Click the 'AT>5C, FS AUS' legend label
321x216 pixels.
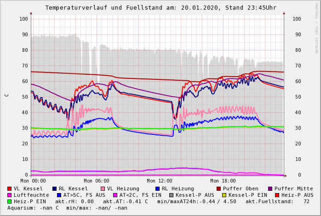pyautogui.click(x=84, y=195)
